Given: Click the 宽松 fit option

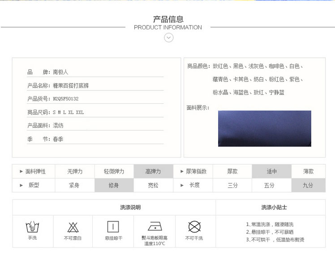Looking at the screenshot, I should click(x=153, y=185).
